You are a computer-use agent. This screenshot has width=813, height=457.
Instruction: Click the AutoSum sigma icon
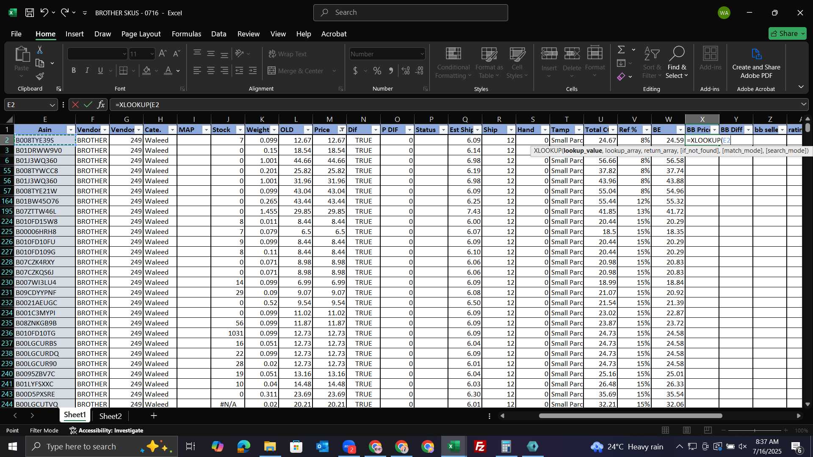(621, 50)
